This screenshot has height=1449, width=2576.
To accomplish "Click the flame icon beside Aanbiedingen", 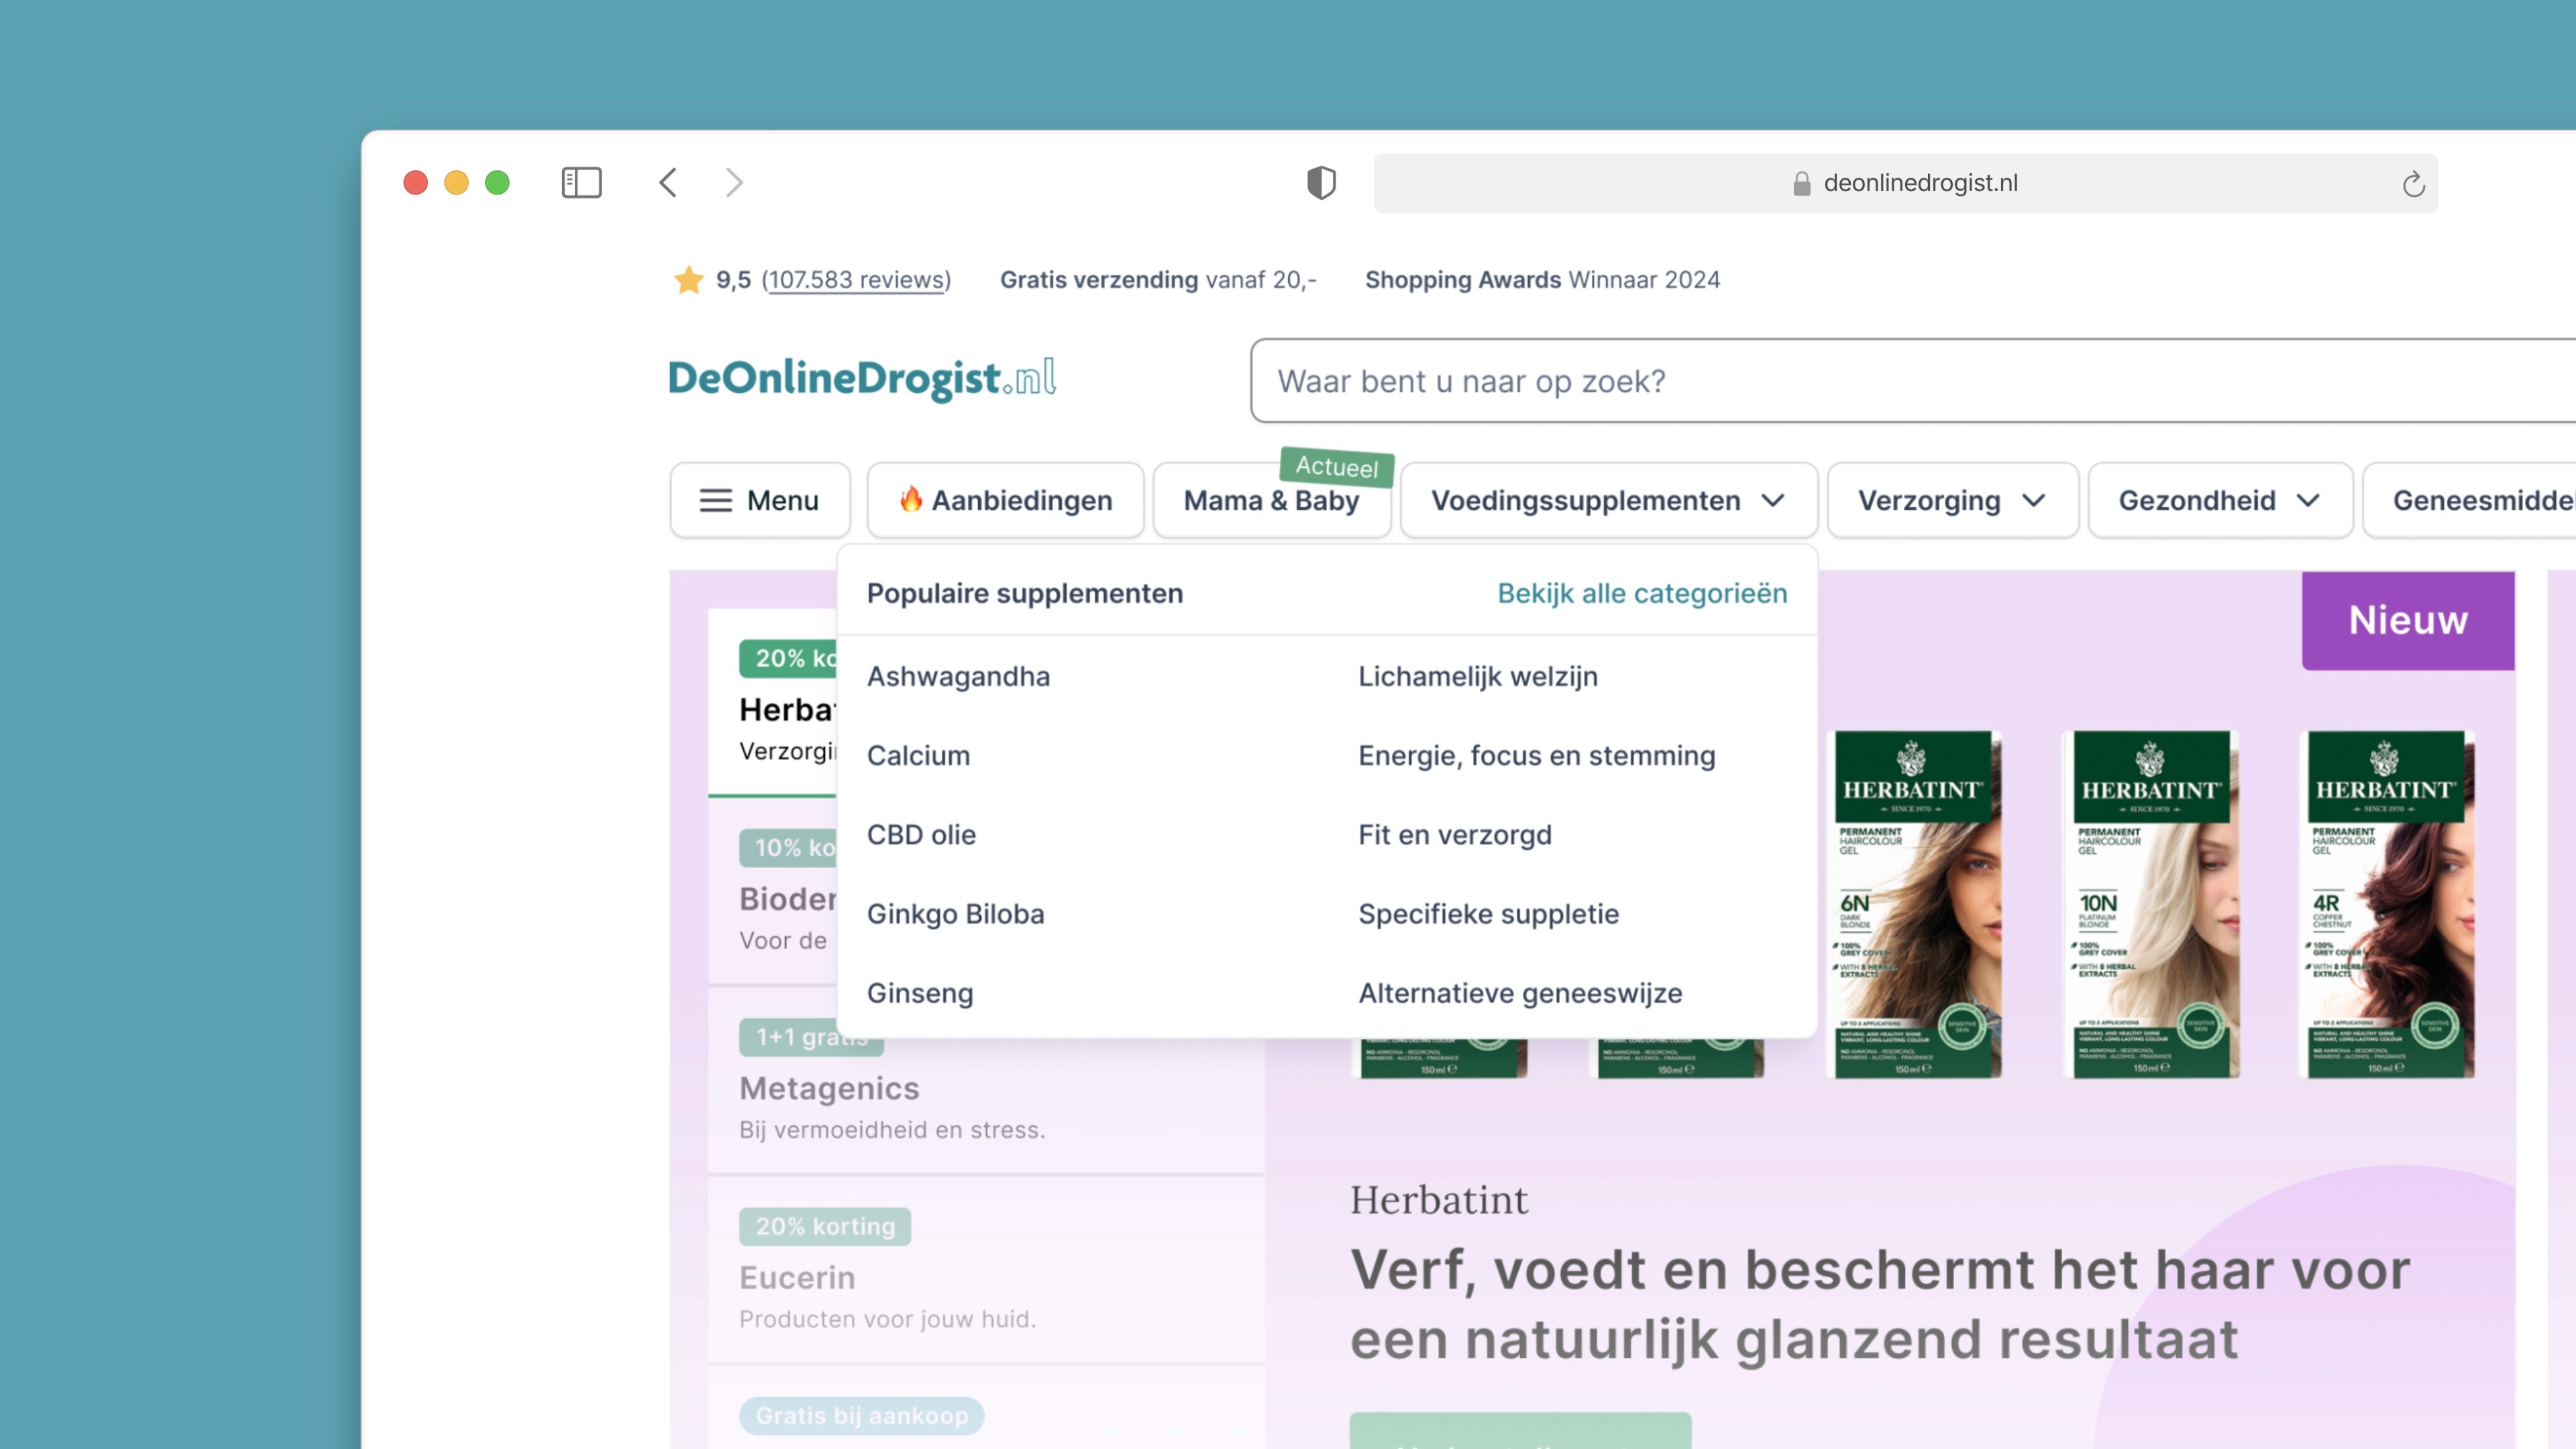I will pos(910,498).
